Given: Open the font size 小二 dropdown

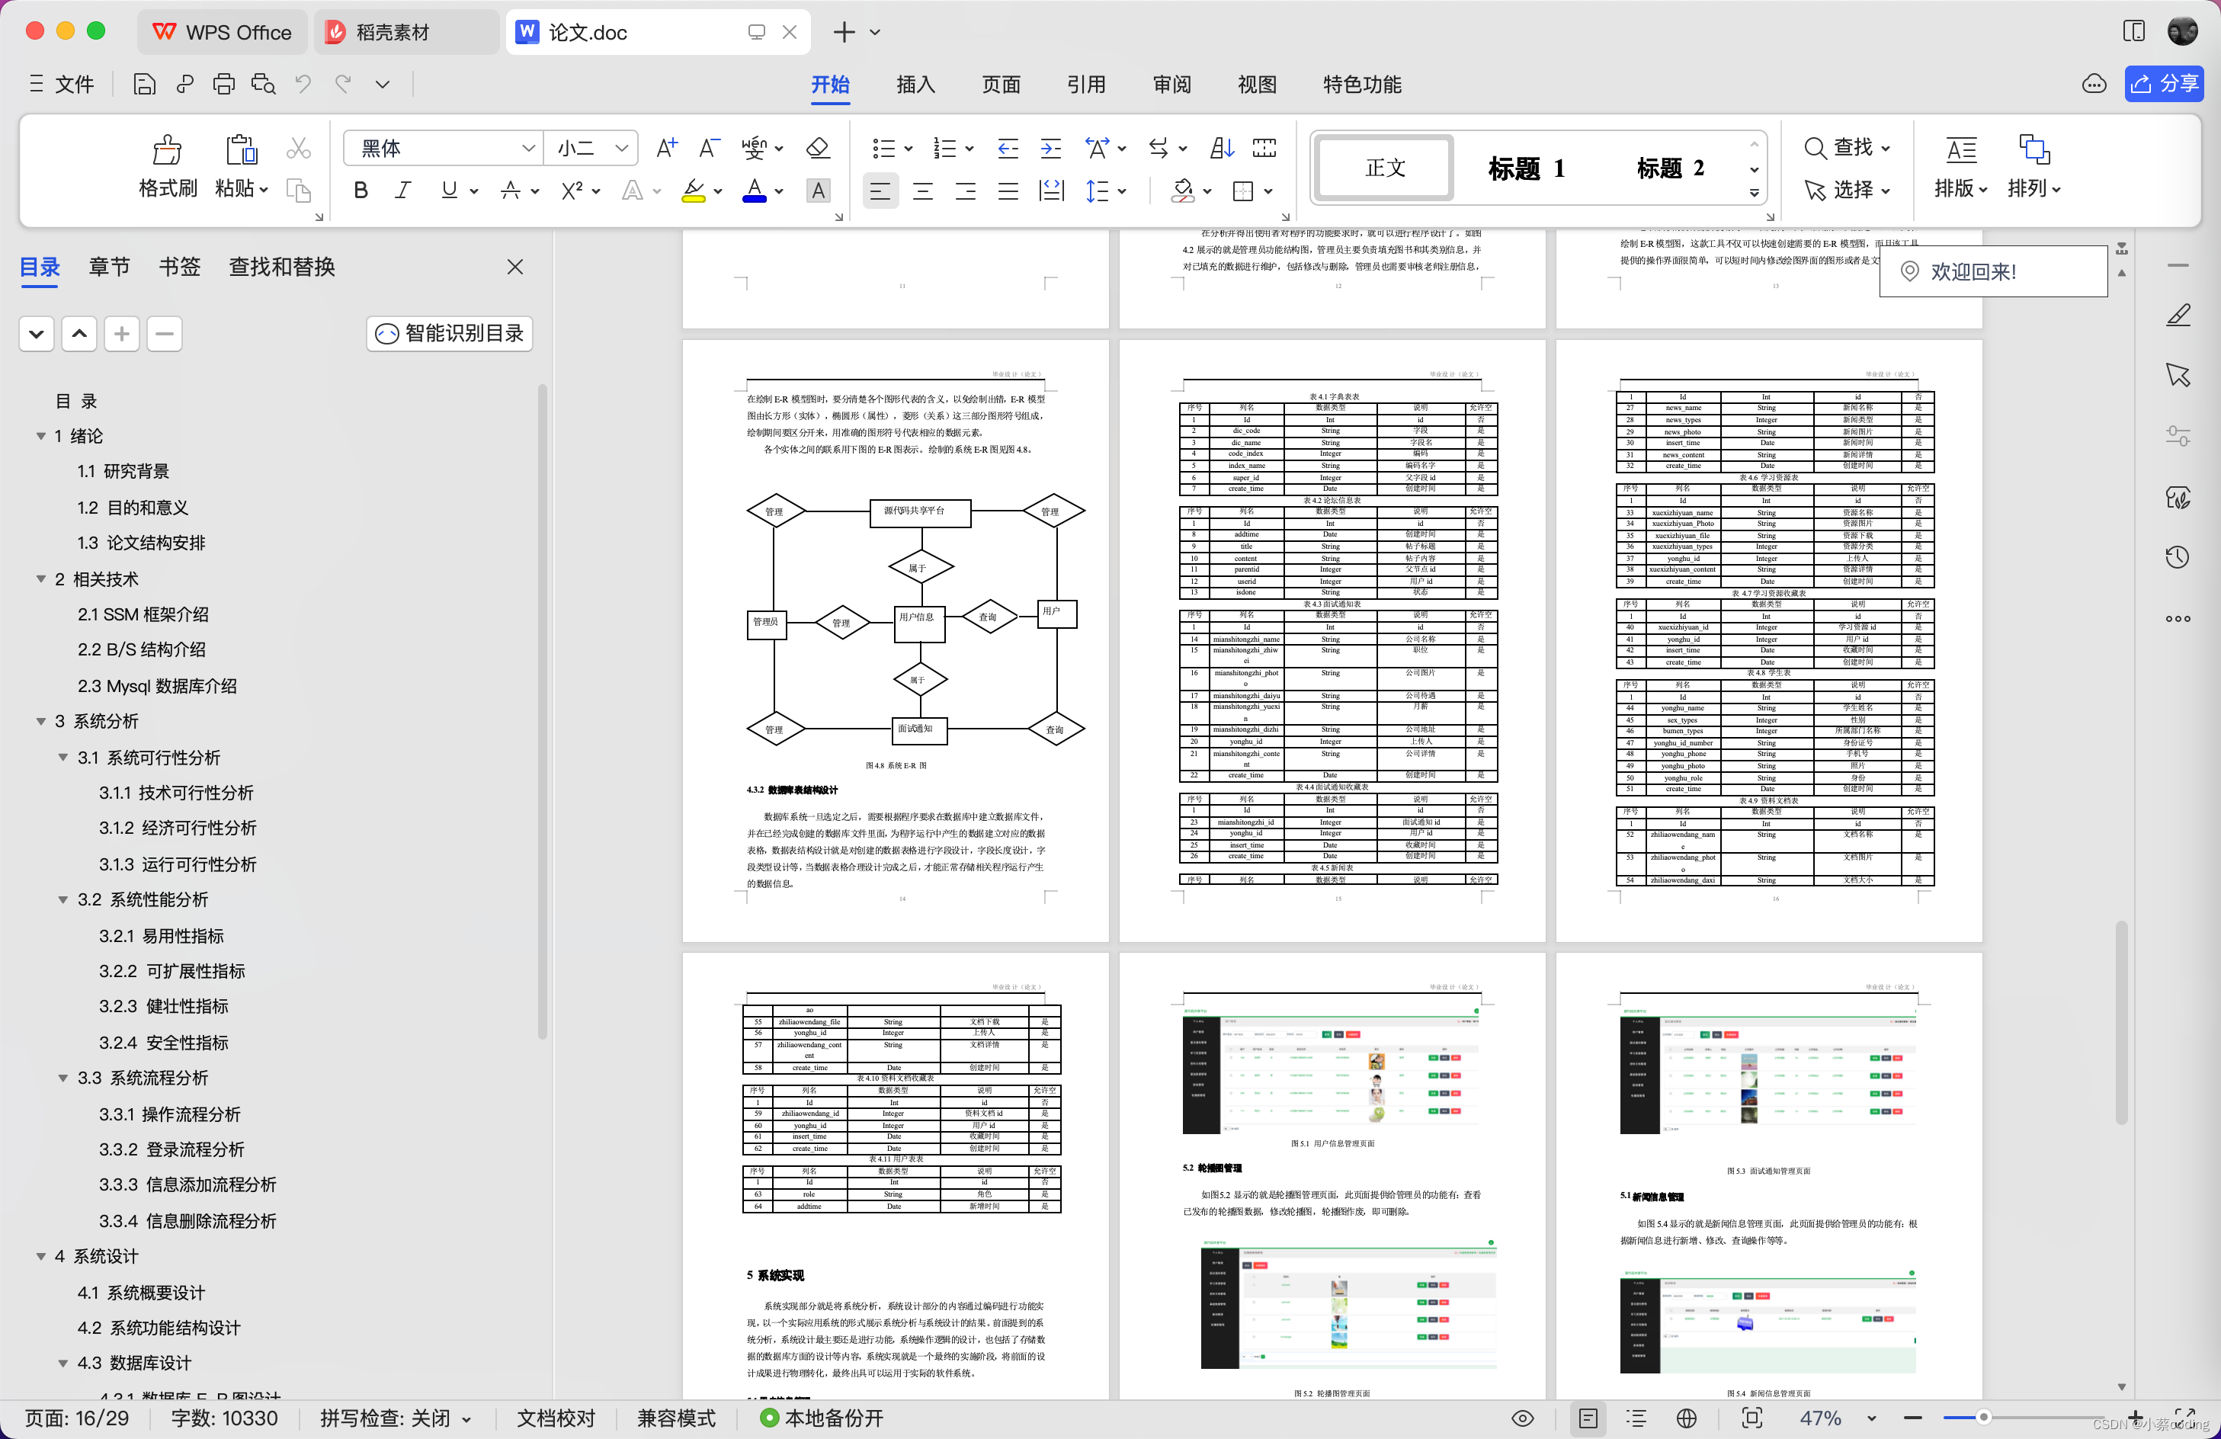Looking at the screenshot, I should (621, 149).
